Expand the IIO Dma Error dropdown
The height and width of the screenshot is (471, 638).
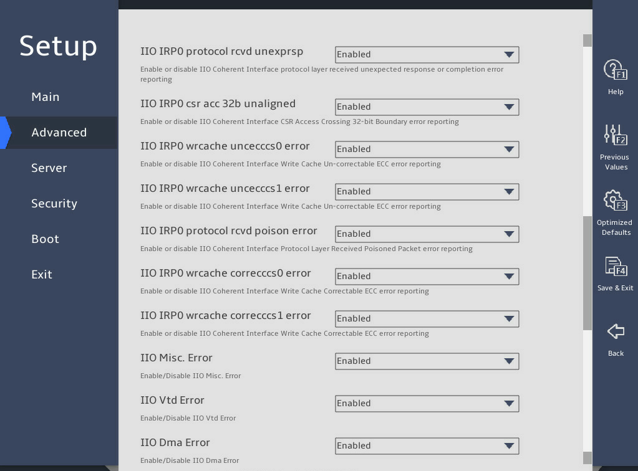[x=427, y=446]
